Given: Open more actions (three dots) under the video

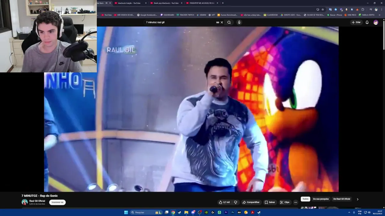Looking at the screenshot, I should pos(295,202).
